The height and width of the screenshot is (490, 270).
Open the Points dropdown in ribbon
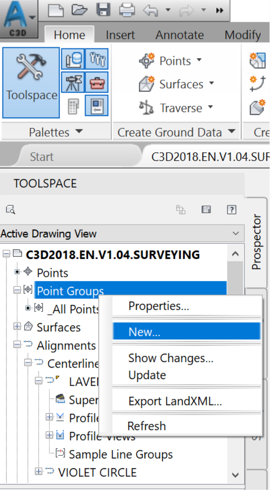coord(200,60)
